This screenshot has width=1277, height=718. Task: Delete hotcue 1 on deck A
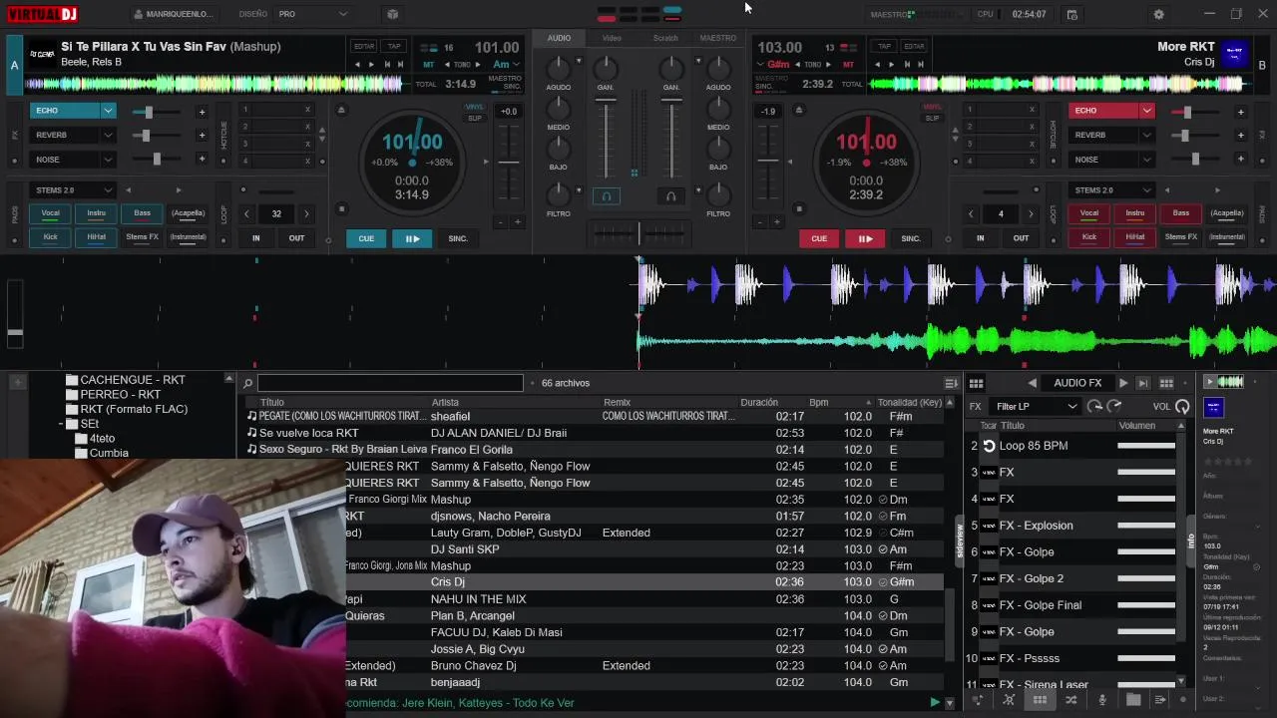[307, 110]
